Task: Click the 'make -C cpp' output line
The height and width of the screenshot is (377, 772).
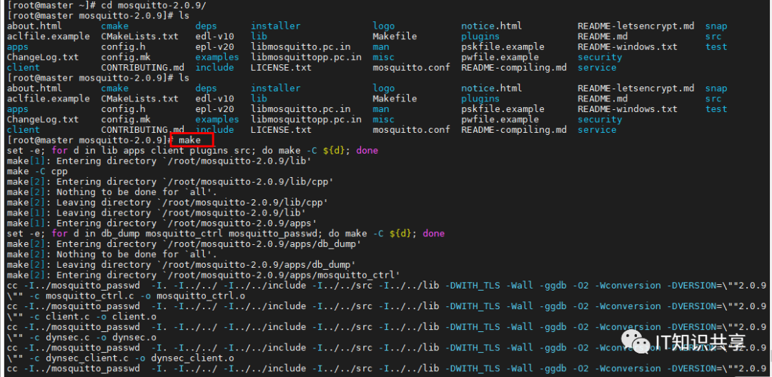Action: click(37, 171)
